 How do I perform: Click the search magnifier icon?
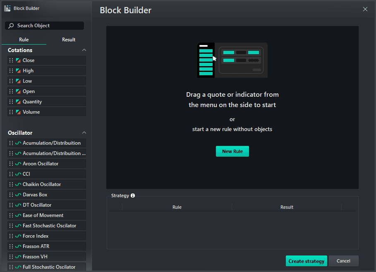[x=11, y=26]
